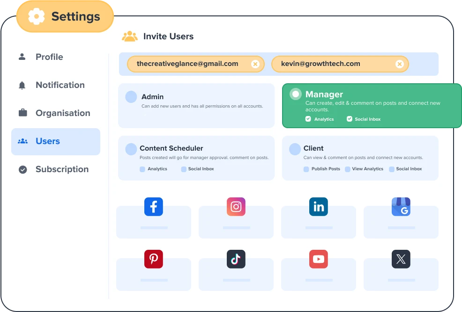Click the Google Business Profile icon
This screenshot has width=462, height=312.
tap(401, 206)
